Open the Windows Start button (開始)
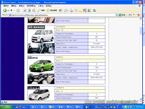The height and width of the screenshot is (109, 145). pyautogui.click(x=6, y=107)
